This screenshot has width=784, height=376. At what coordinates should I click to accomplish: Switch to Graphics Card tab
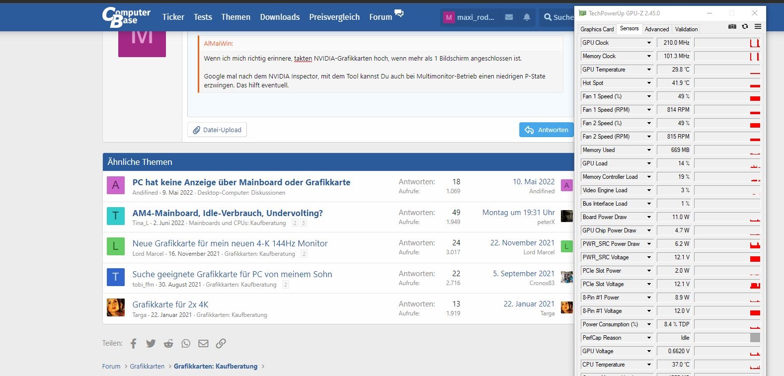tap(597, 29)
